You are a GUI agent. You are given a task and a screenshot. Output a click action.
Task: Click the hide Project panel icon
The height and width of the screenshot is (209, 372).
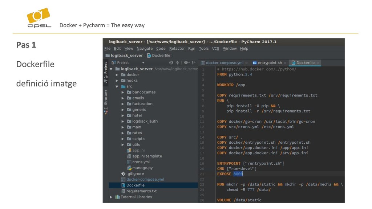click(194, 62)
